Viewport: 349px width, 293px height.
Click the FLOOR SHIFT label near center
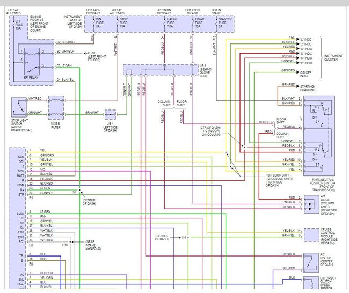click(x=181, y=104)
